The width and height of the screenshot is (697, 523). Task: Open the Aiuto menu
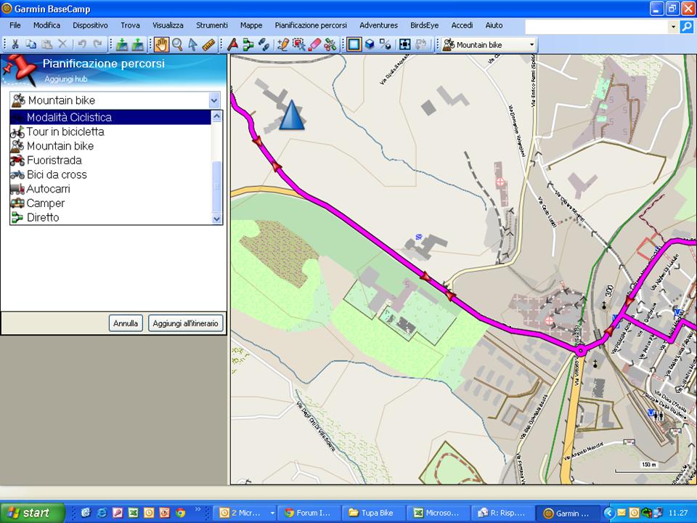point(494,25)
